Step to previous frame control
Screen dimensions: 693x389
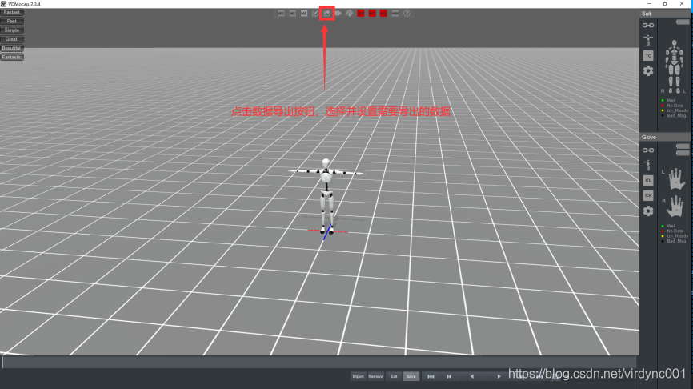click(449, 377)
